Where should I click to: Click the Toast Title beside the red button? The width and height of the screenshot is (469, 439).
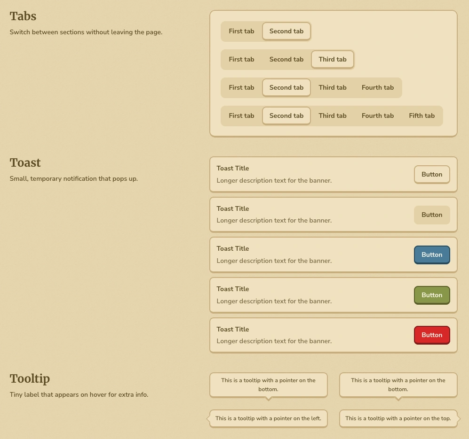[x=233, y=330]
